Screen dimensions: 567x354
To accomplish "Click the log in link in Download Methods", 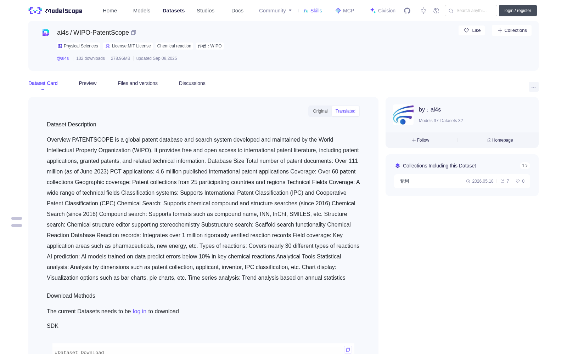I will (140, 312).
